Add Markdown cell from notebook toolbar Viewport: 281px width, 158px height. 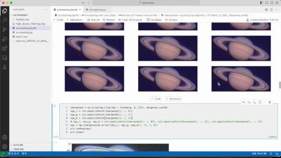(75, 20)
